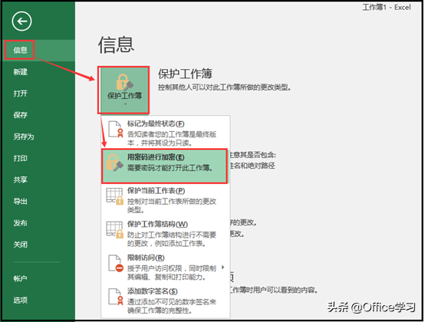Click the 保护工作簿 section heading
The height and width of the screenshot is (322, 425).
pos(185,74)
